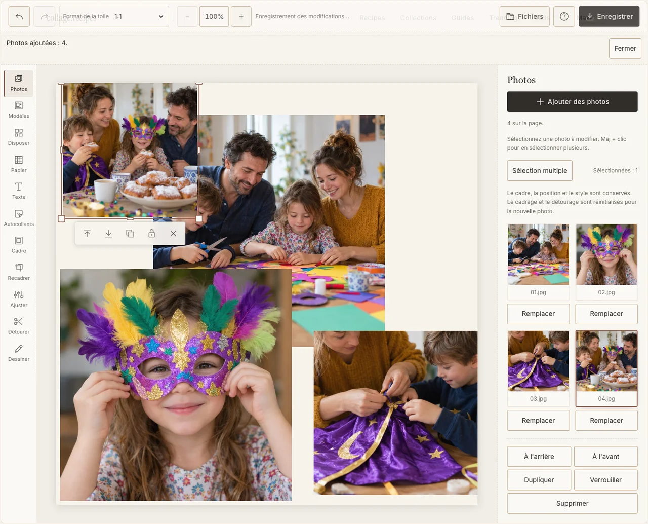Select the Dessiner drawing tool

[19, 353]
